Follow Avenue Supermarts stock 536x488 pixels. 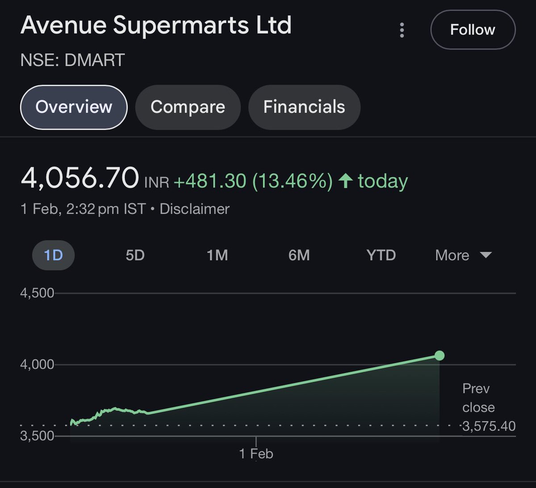[473, 30]
